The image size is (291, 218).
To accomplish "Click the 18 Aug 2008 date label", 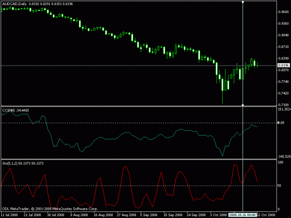I will 103,215.
